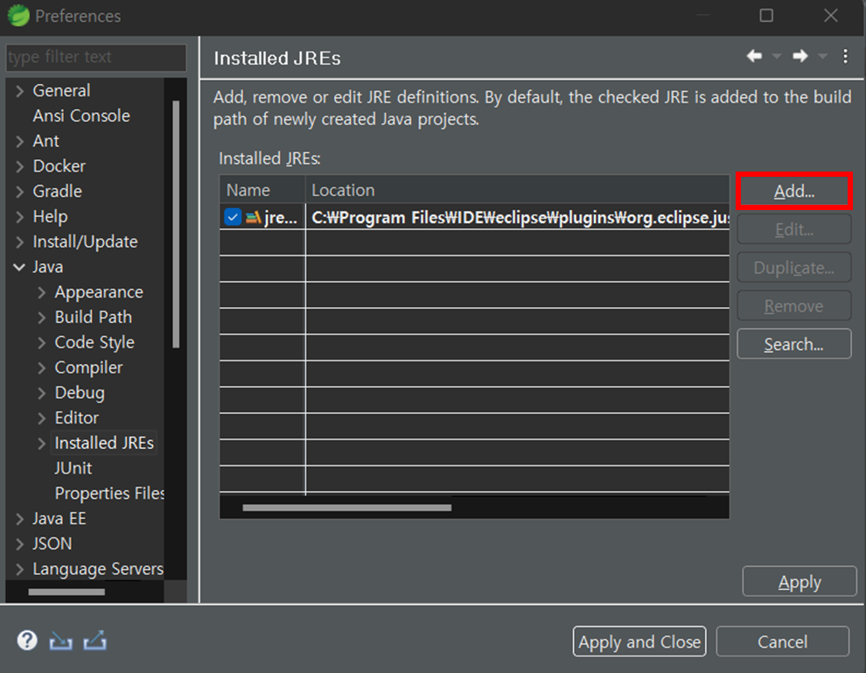Screen dimensions: 866x673
Task: Expand the General tree node
Action: tap(20, 91)
